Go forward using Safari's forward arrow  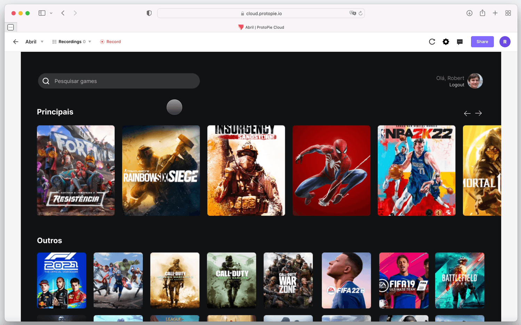click(x=75, y=13)
